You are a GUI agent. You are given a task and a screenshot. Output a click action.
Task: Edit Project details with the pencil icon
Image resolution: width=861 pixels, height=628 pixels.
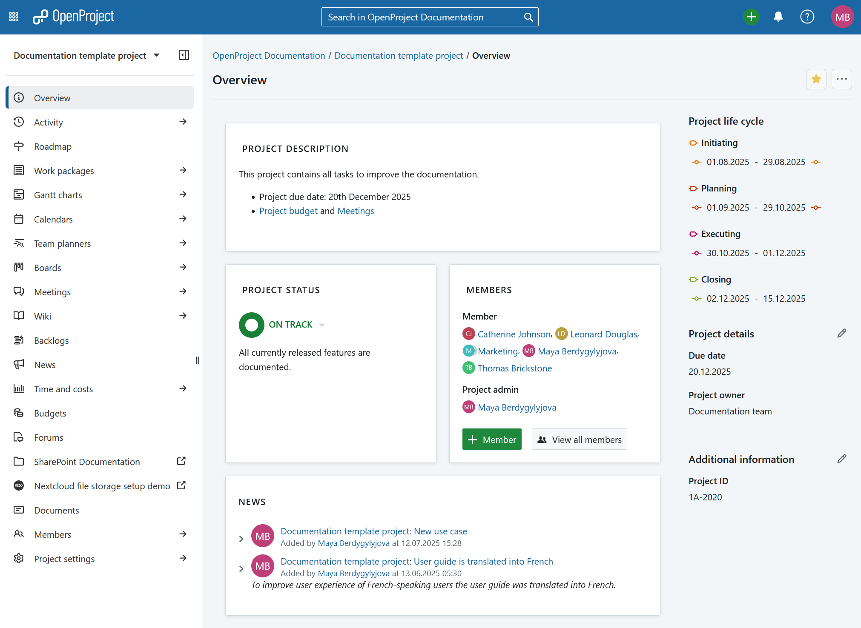point(842,334)
